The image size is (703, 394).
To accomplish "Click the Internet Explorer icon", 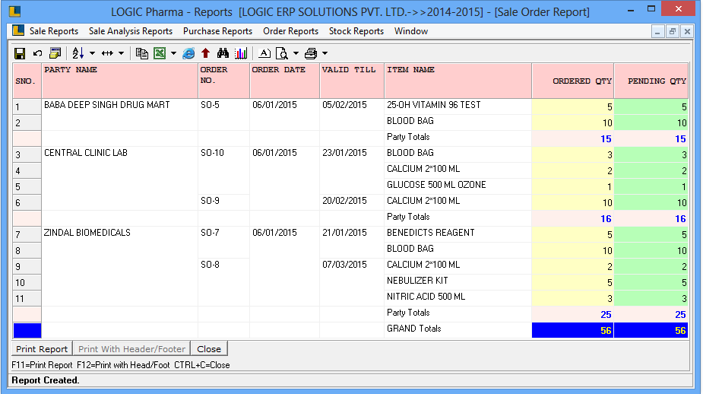I will tap(188, 54).
